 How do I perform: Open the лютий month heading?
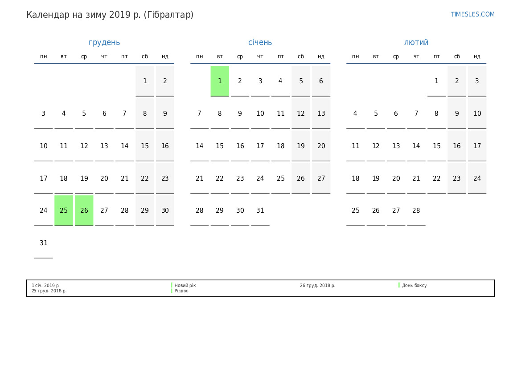point(416,42)
